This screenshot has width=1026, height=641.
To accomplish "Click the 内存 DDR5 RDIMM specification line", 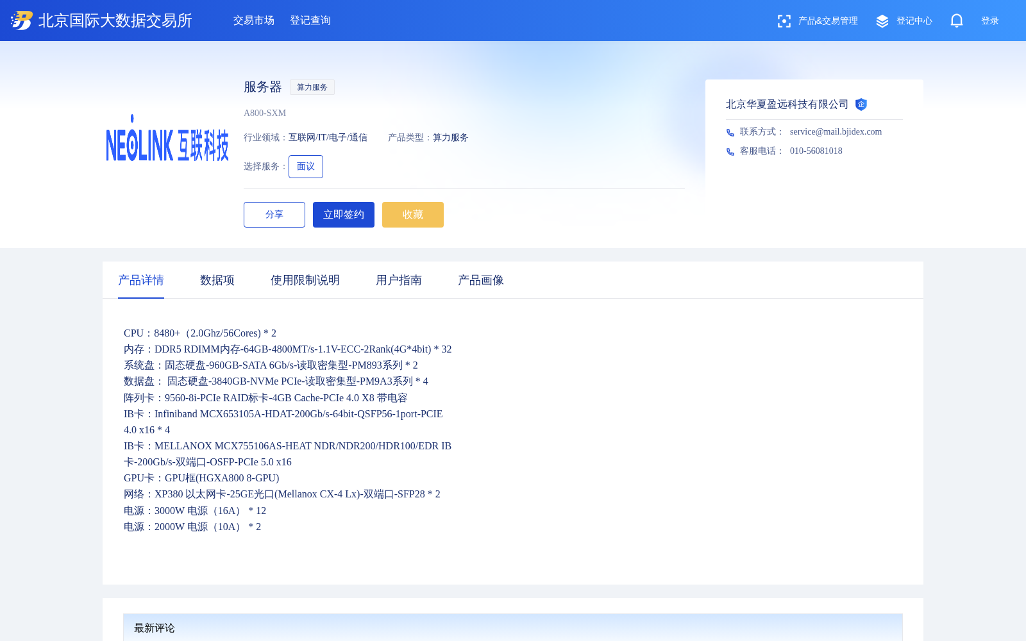I will pyautogui.click(x=288, y=349).
